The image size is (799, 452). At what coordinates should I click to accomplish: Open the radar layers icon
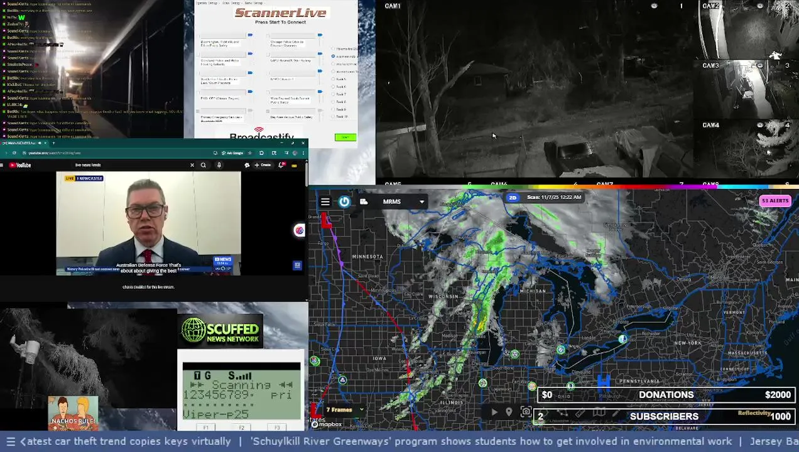point(364,202)
